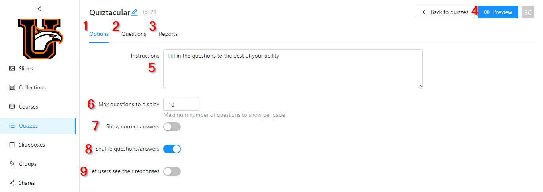Click the Max questions to display field
The height and width of the screenshot is (192, 543).
click(181, 105)
